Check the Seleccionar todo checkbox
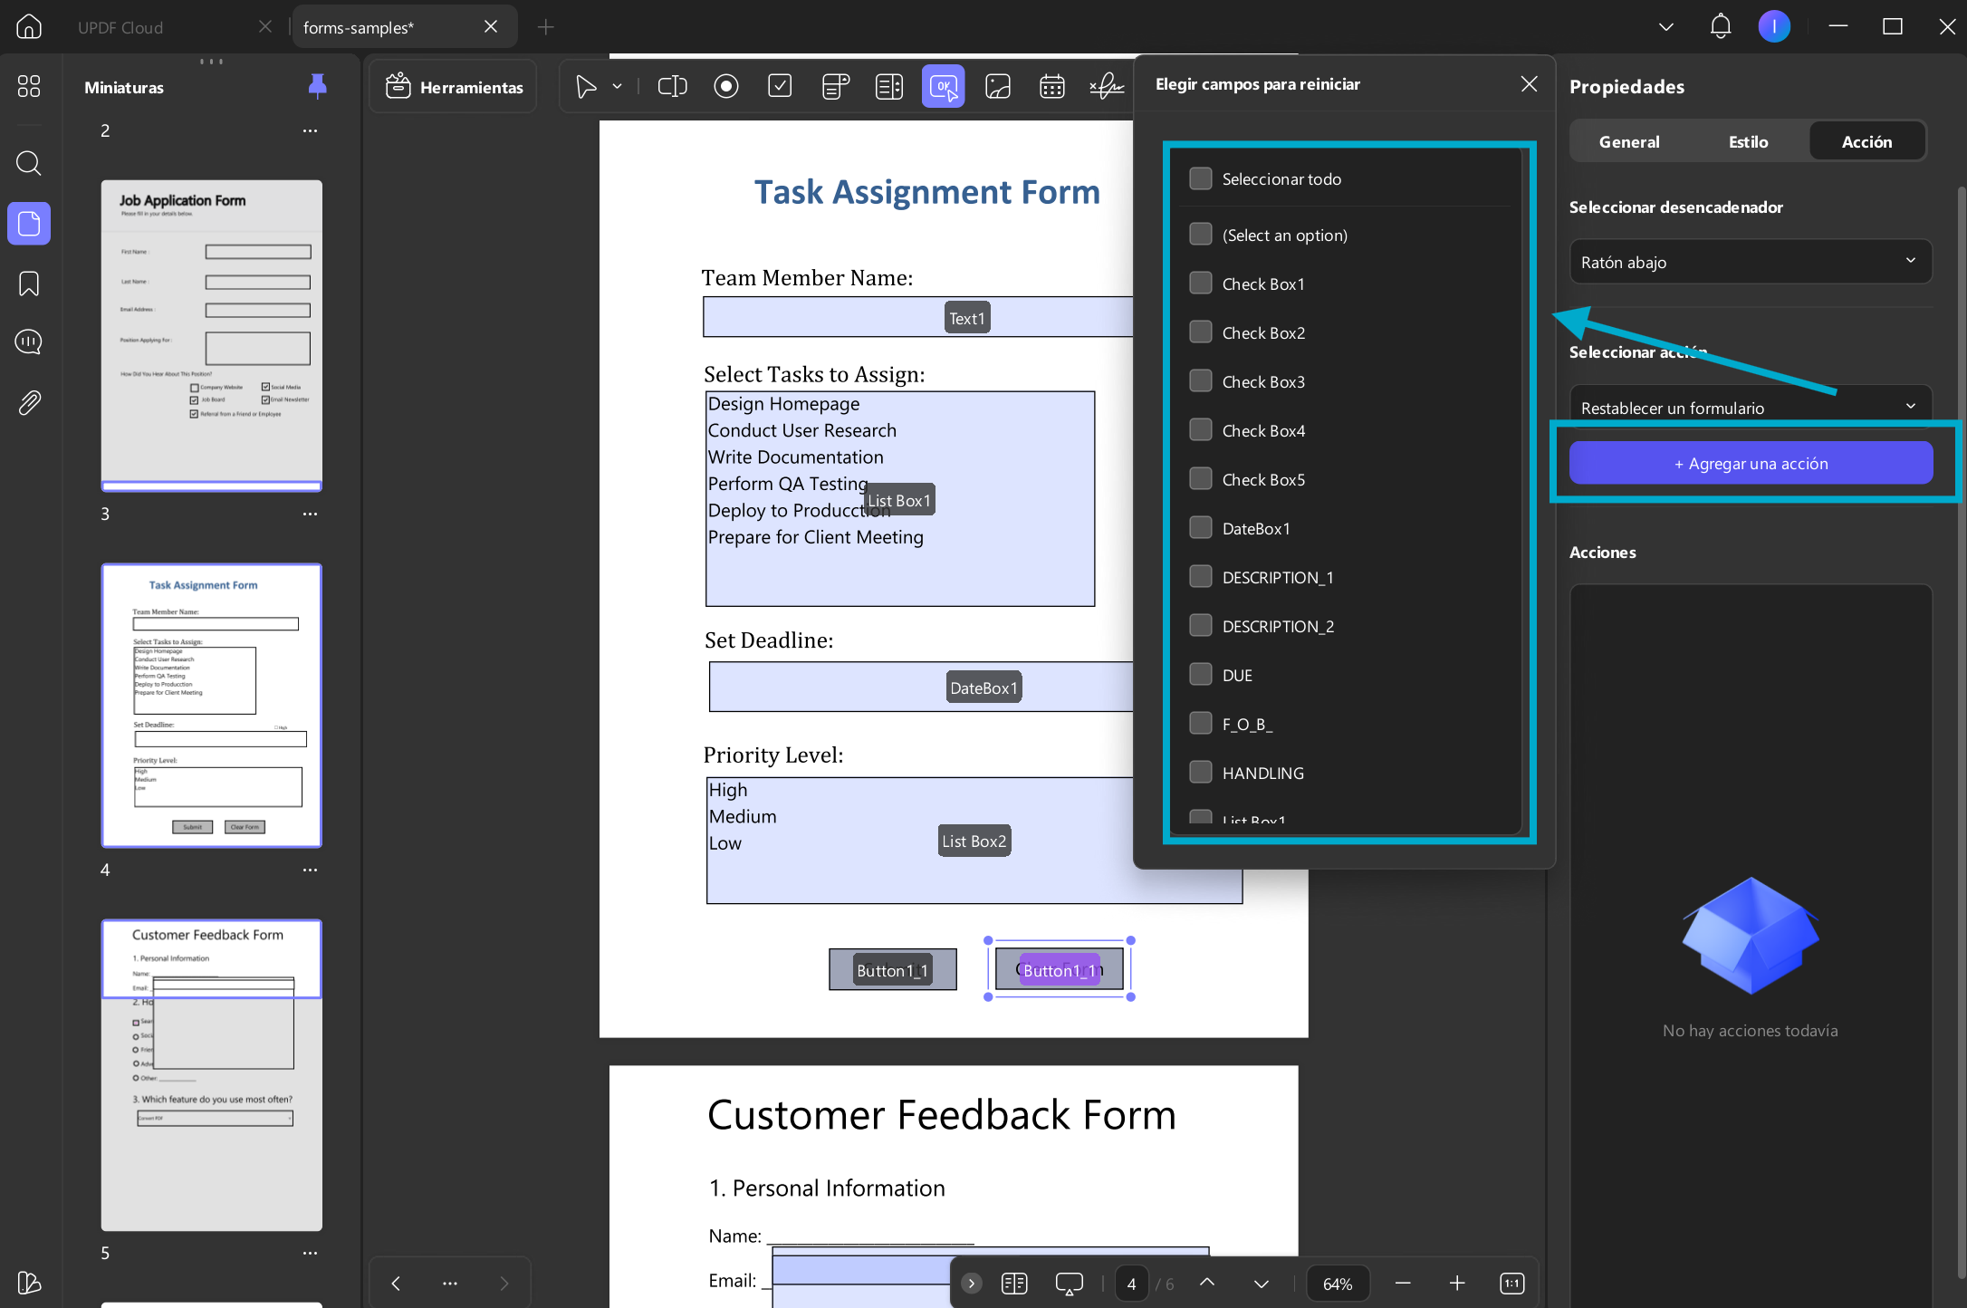1967x1308 pixels. click(1201, 178)
